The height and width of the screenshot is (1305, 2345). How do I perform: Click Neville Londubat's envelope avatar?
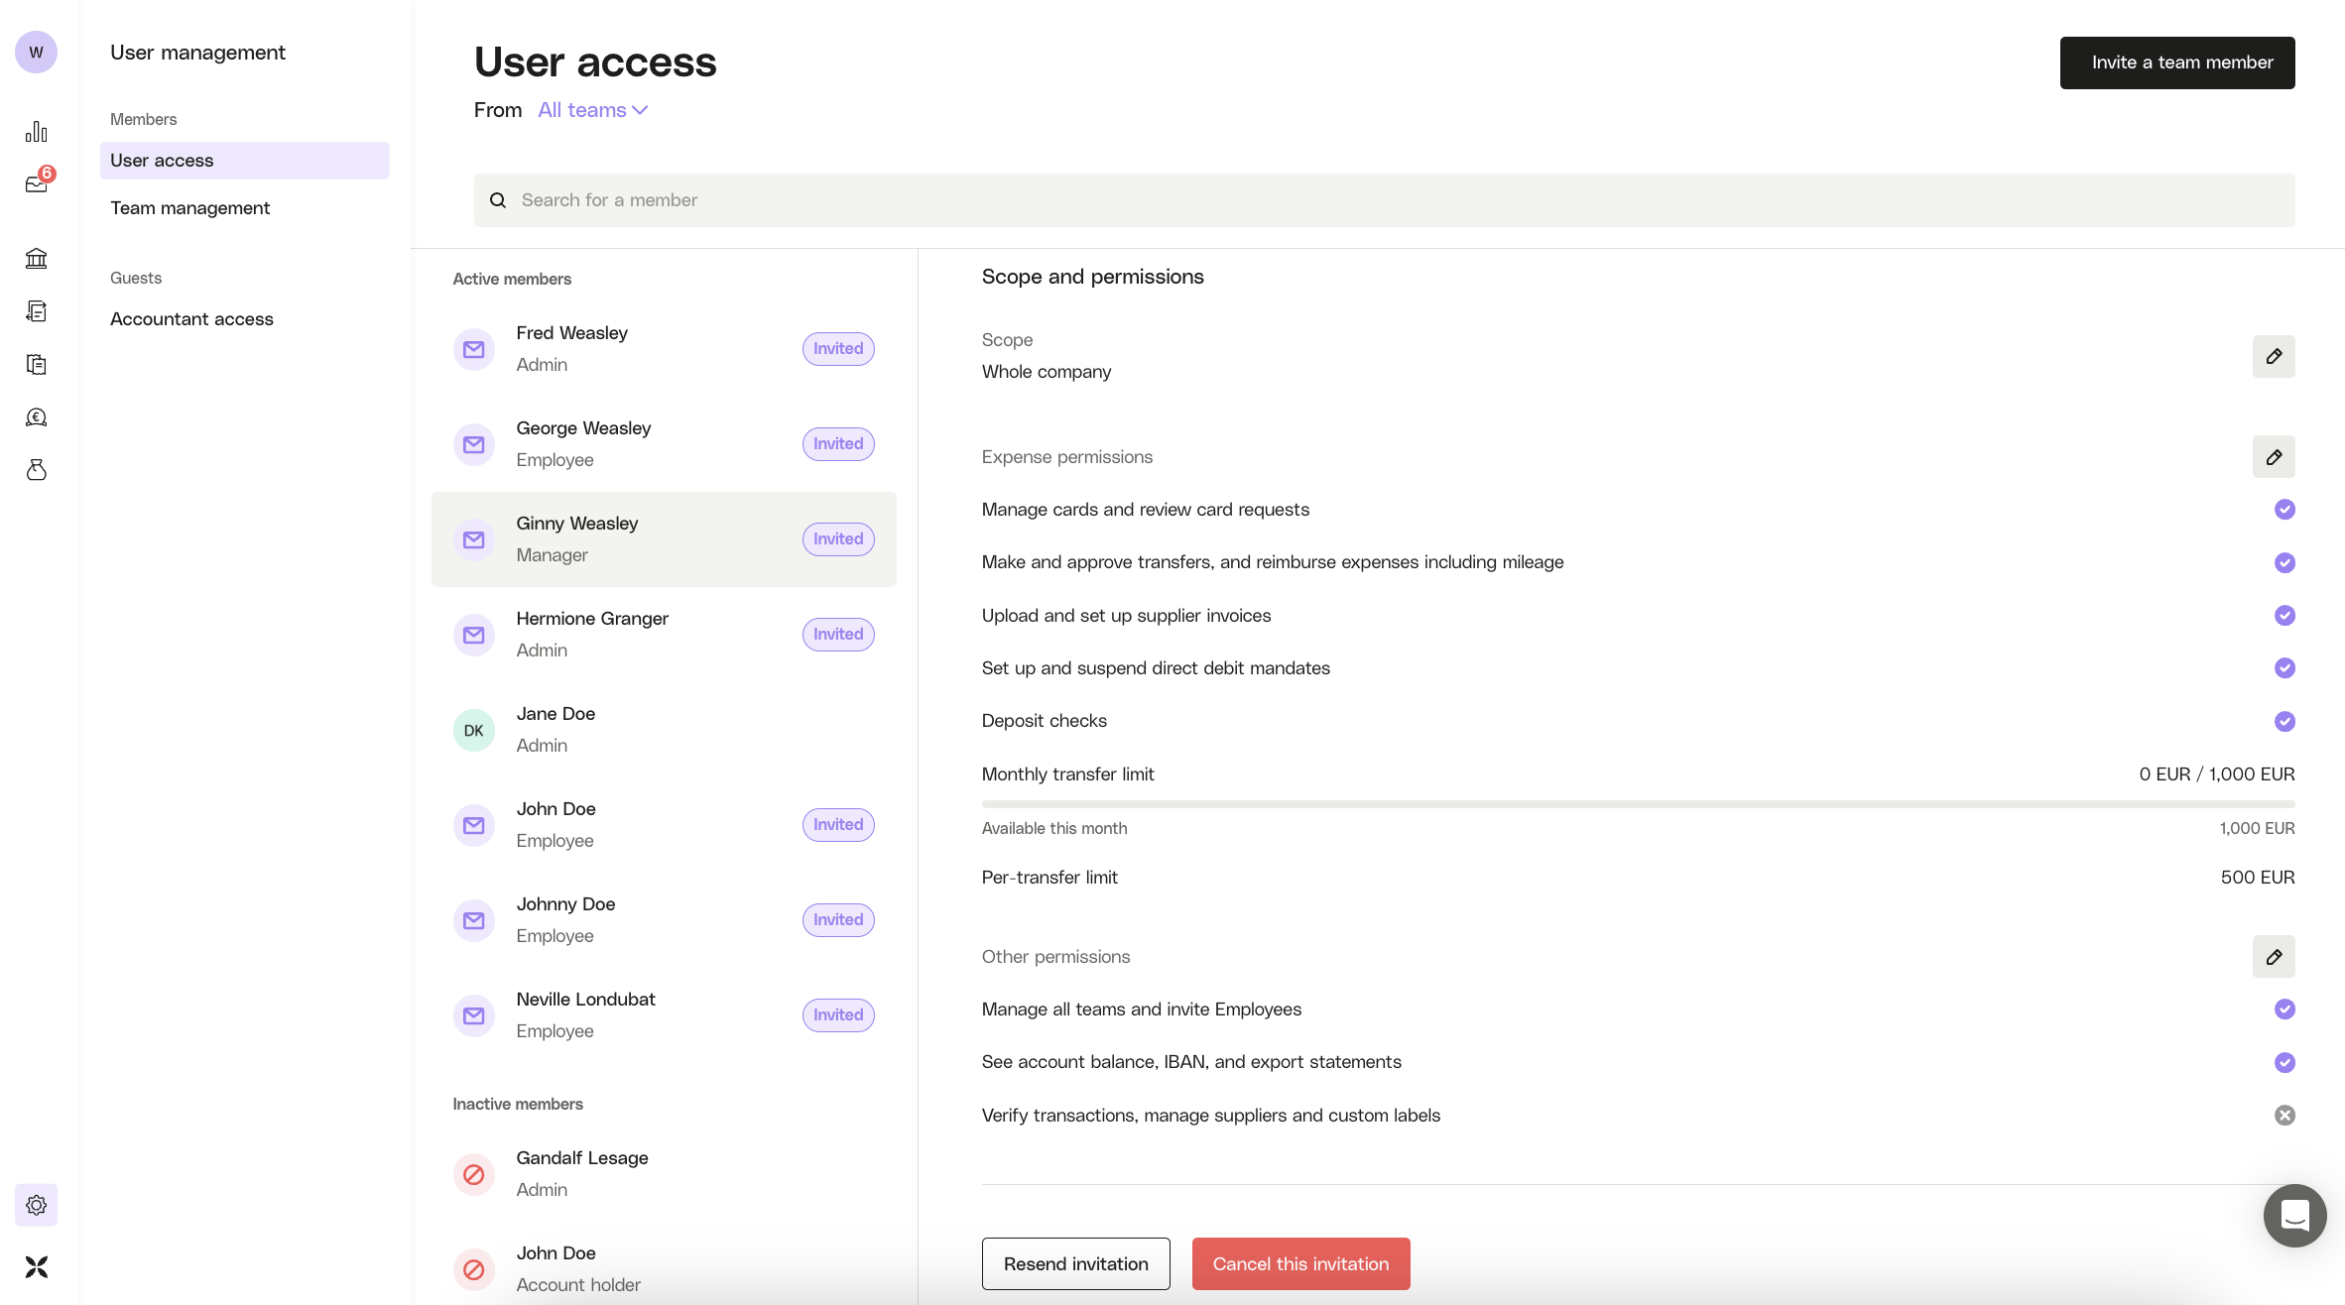coord(474,1015)
